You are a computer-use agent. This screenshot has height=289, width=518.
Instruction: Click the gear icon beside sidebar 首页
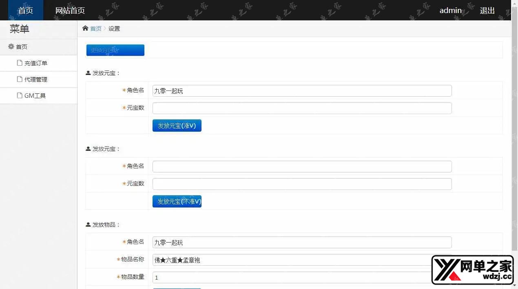coord(11,46)
